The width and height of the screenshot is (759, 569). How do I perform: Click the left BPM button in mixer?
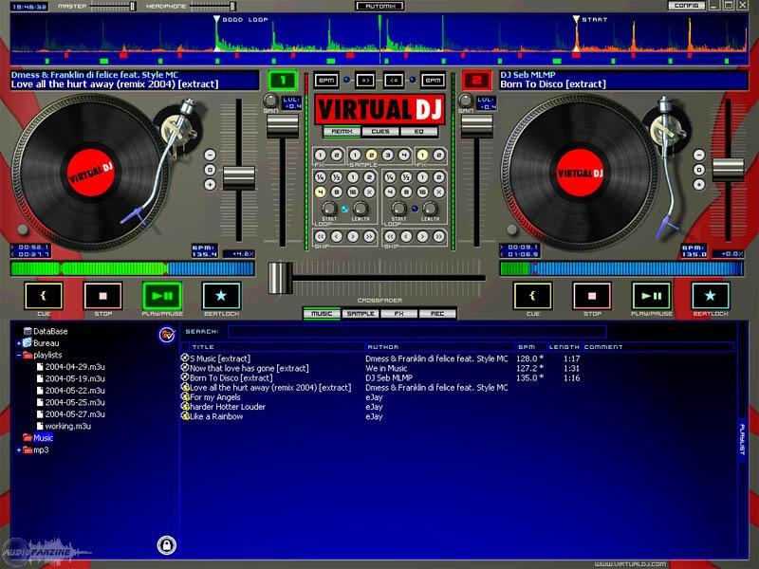click(326, 81)
